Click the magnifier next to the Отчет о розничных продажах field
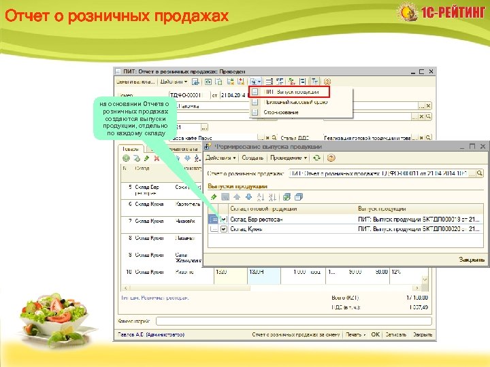490x367 pixels. (x=480, y=173)
